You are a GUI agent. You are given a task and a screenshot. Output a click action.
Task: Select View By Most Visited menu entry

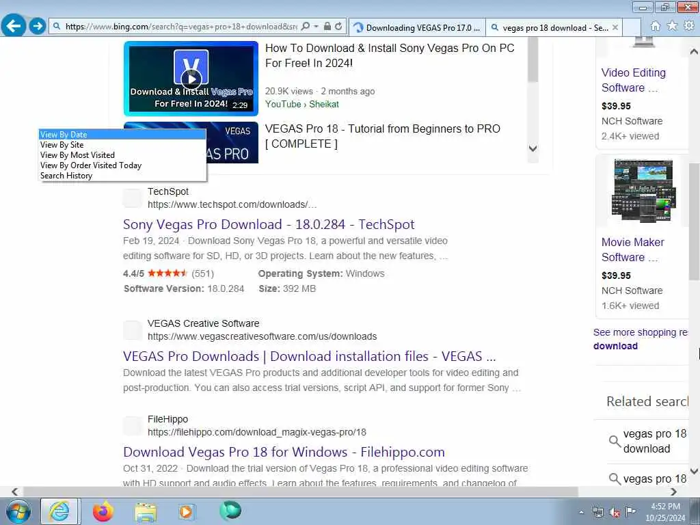[122, 155]
